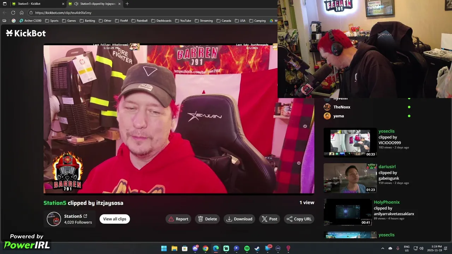Close the Station5 clipped by itzjaysosa tab

pyautogui.click(x=119, y=4)
